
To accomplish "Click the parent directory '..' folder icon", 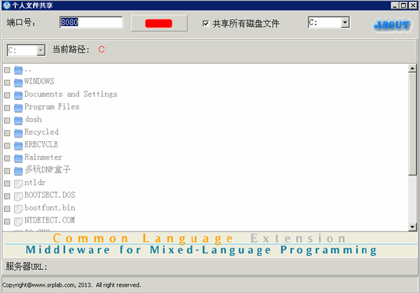I will pos(18,71).
